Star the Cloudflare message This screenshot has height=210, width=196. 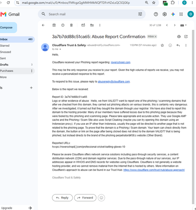click(x=162, y=45)
